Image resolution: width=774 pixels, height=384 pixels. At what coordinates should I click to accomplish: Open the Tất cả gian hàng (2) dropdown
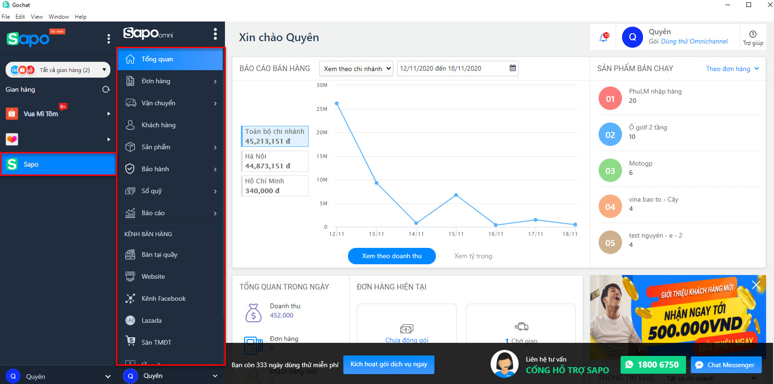[58, 70]
